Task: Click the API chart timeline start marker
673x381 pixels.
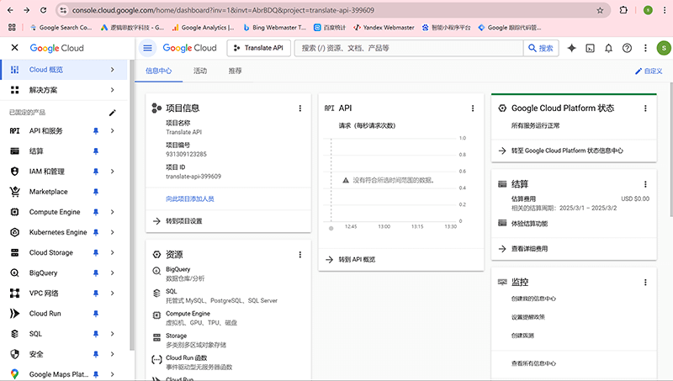Action: 331,228
